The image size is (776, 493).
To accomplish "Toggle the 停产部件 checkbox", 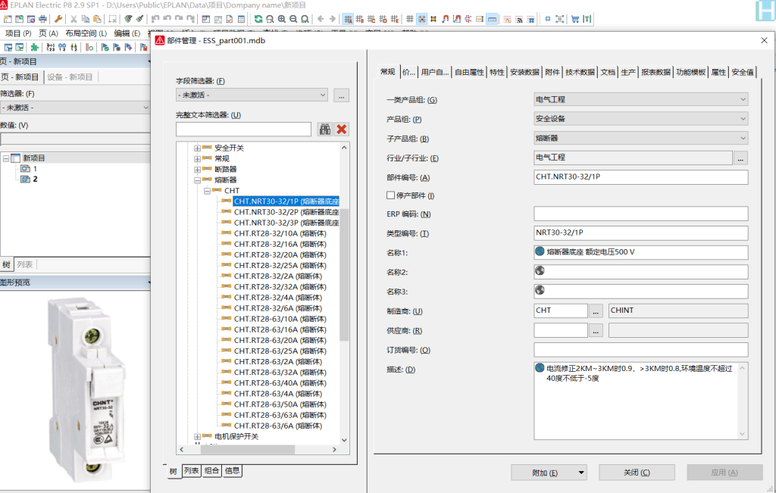I will (x=390, y=195).
